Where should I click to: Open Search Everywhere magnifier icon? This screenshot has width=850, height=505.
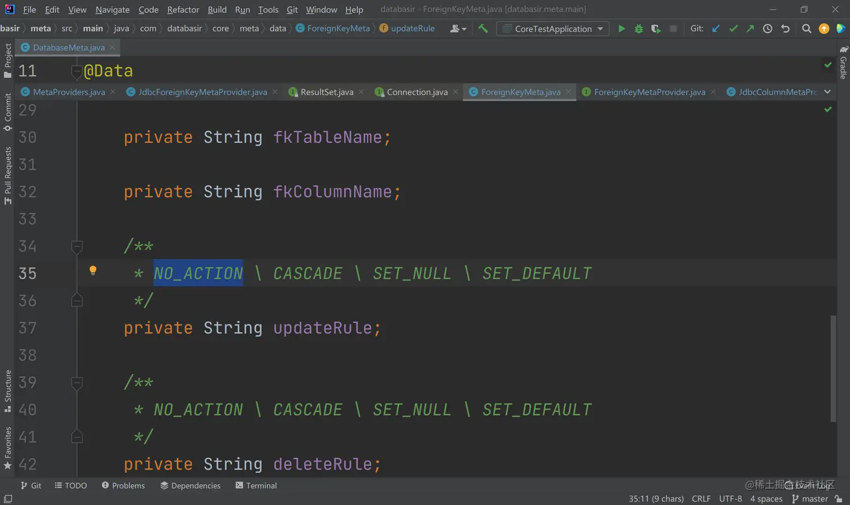807,28
